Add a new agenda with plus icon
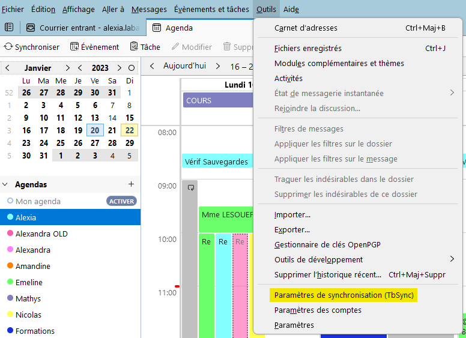Viewport: 466px width, 338px height. tap(131, 184)
